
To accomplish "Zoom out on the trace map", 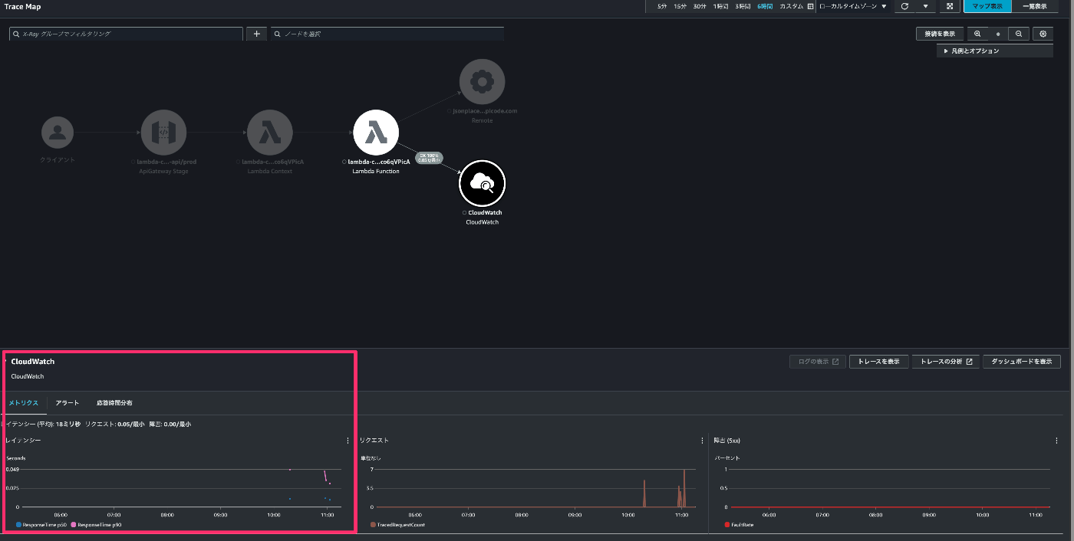I will tap(1018, 34).
